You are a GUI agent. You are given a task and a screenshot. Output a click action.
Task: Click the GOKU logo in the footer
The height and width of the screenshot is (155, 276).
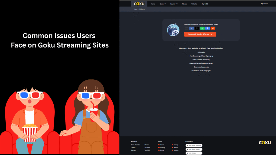(x=265, y=143)
